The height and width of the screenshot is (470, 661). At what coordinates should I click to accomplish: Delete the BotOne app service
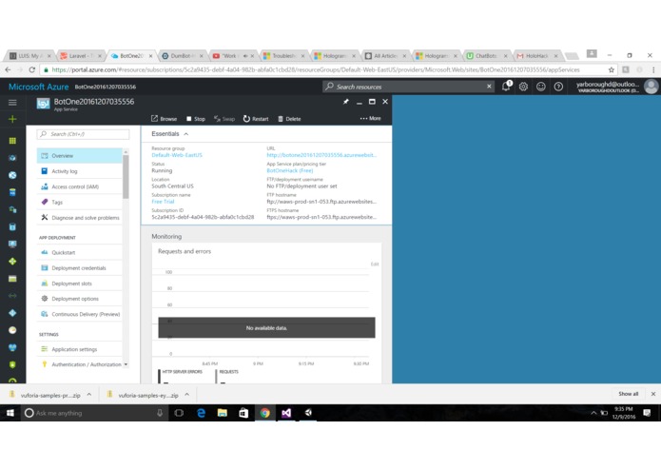289,119
